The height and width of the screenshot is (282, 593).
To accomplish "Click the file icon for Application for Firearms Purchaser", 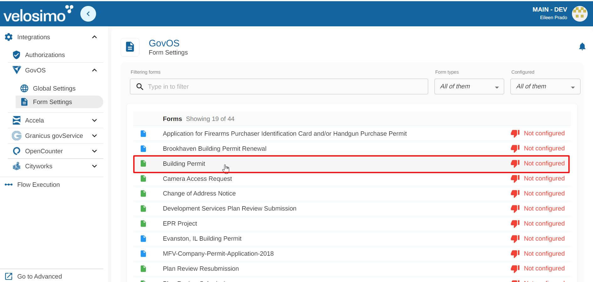I will (143, 133).
